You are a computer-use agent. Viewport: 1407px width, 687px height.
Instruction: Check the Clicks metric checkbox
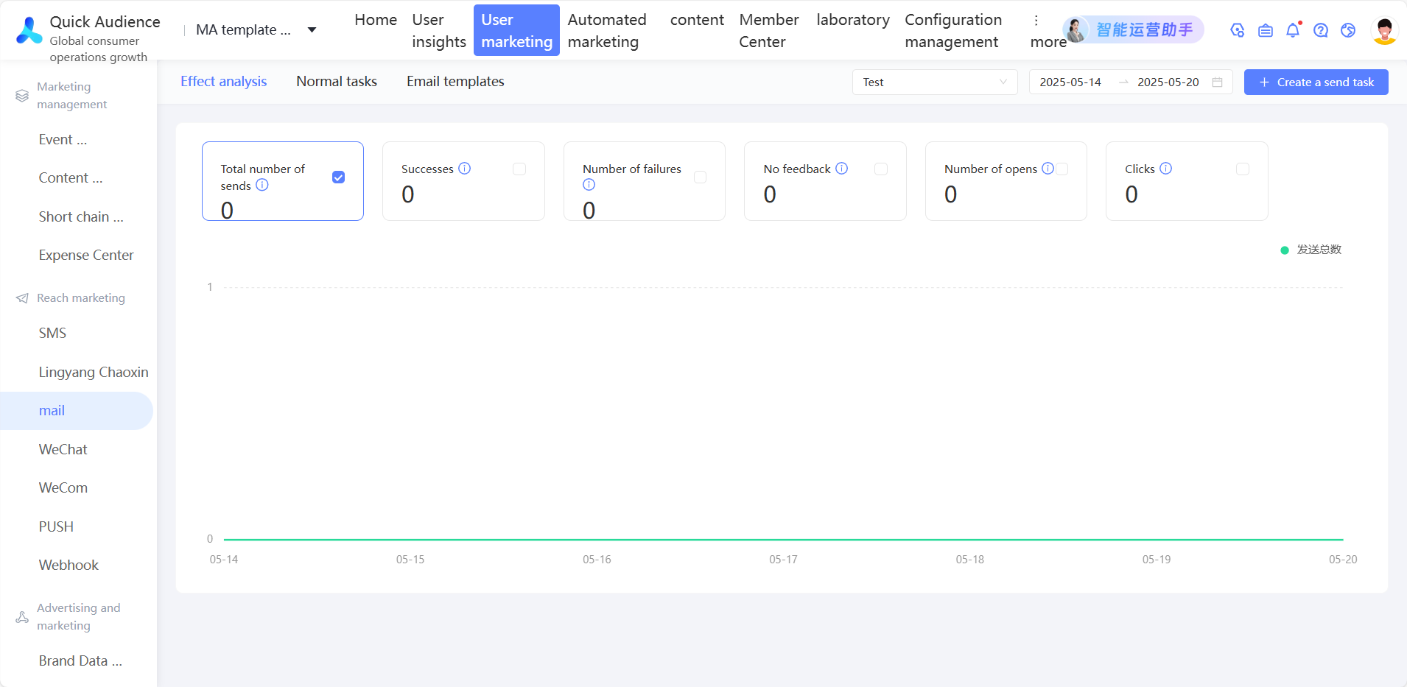[x=1243, y=169]
